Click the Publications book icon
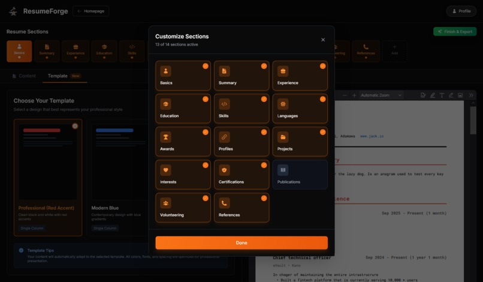The image size is (483, 282). 283,170
